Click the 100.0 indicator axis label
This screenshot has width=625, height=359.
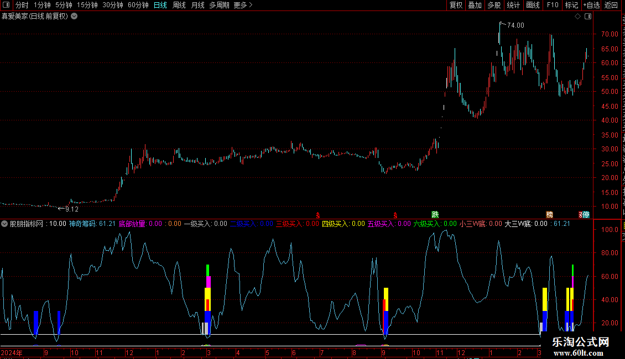coord(610,230)
